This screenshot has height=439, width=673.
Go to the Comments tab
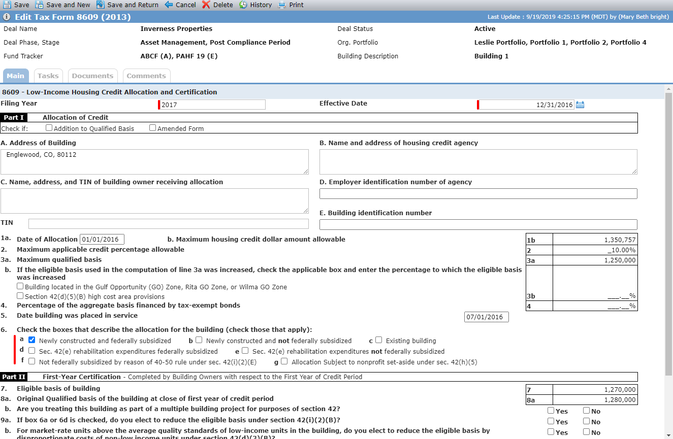click(x=146, y=76)
